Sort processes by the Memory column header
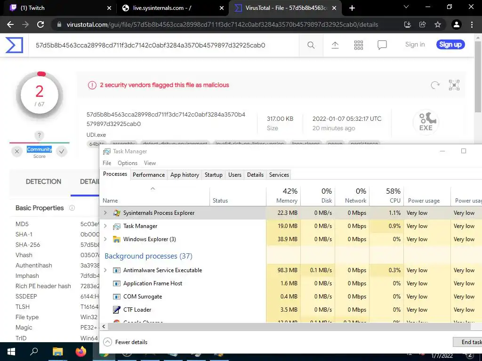482x361 pixels. (x=283, y=196)
